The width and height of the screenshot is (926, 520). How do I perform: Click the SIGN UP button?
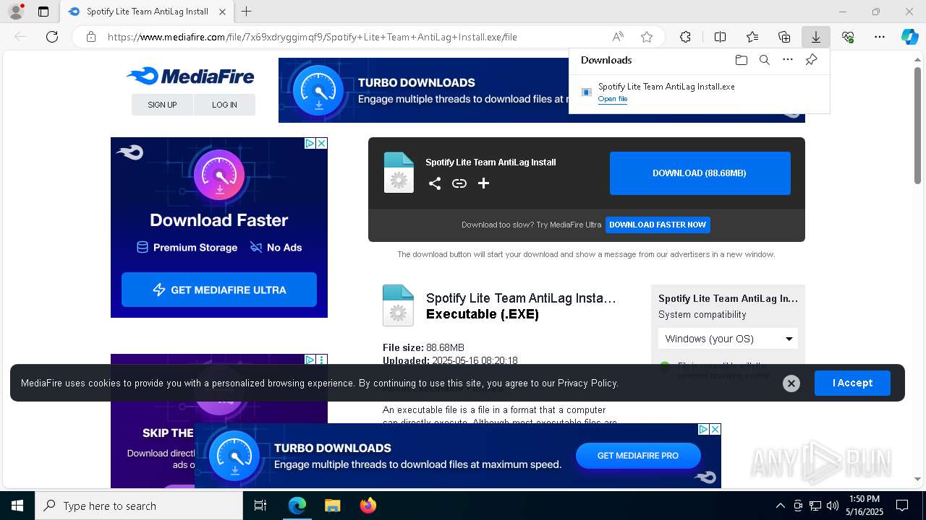(x=162, y=105)
